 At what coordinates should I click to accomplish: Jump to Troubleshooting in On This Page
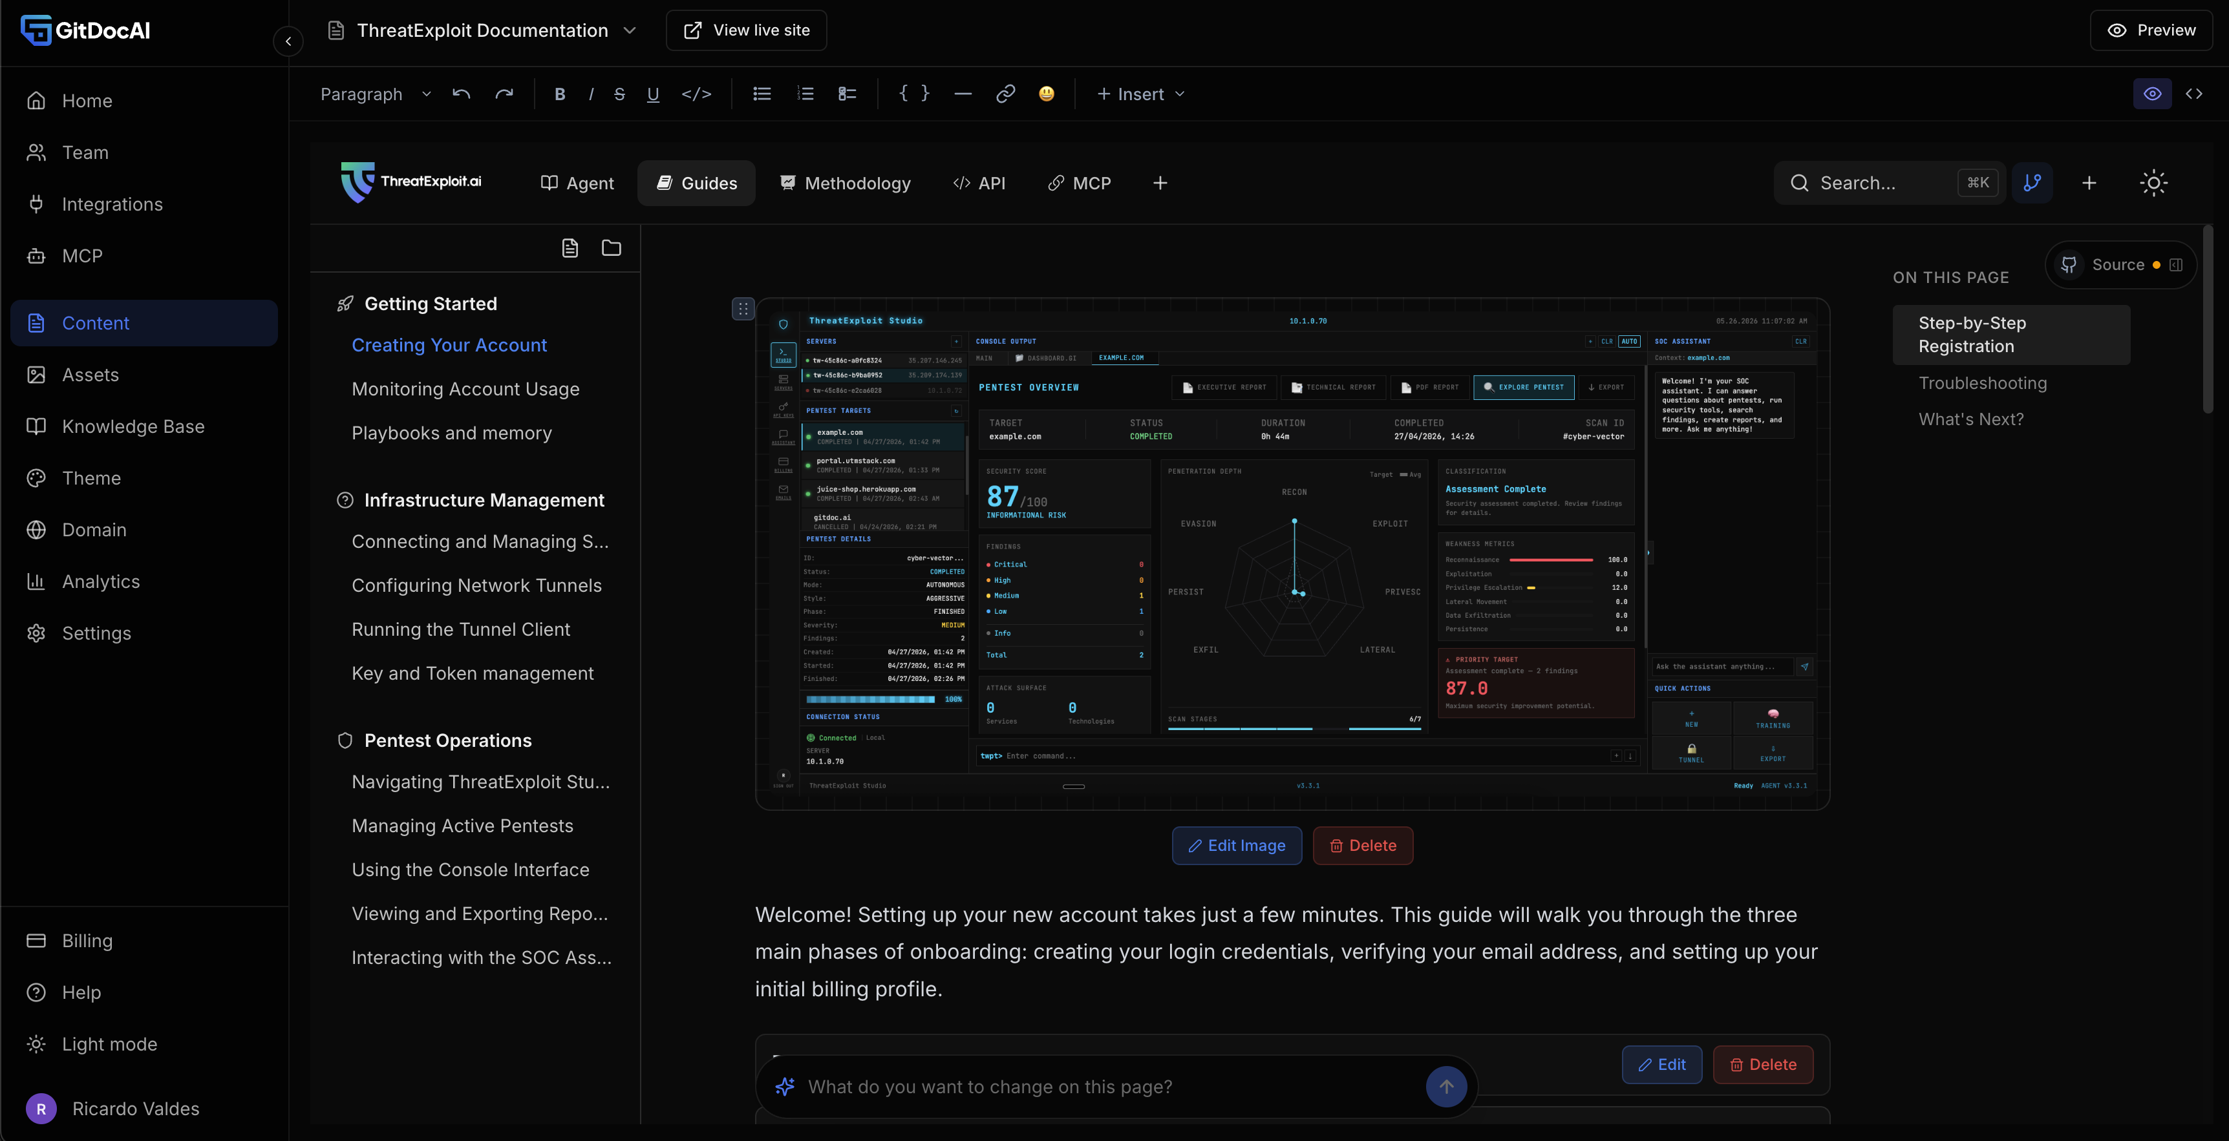click(x=1983, y=383)
